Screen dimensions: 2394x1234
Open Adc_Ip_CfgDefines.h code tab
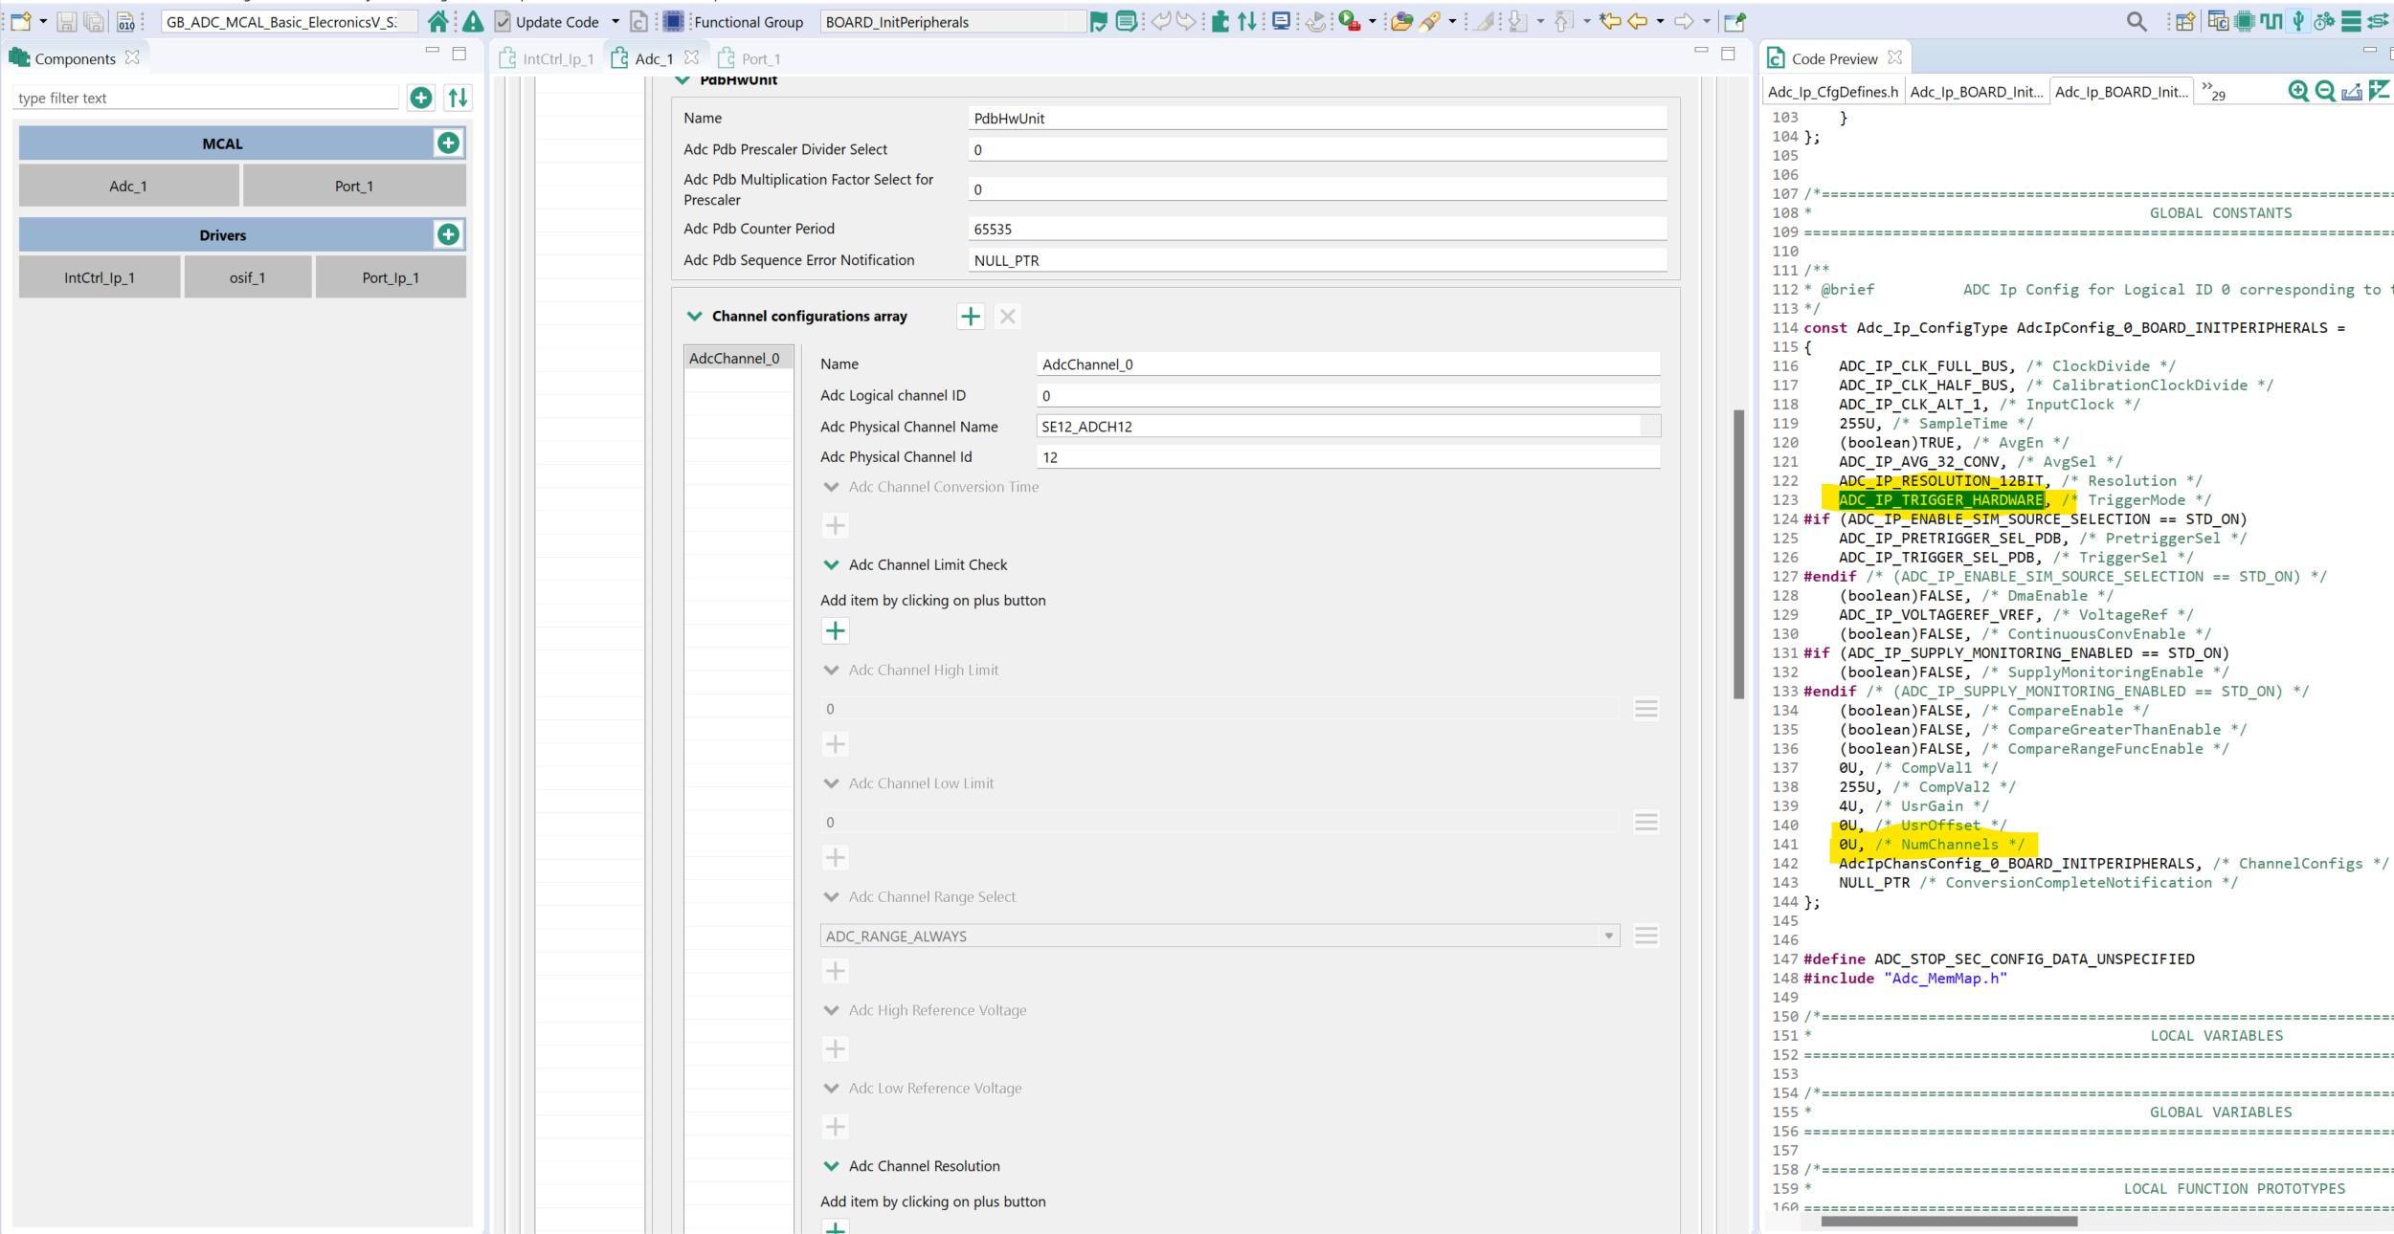[x=1832, y=92]
